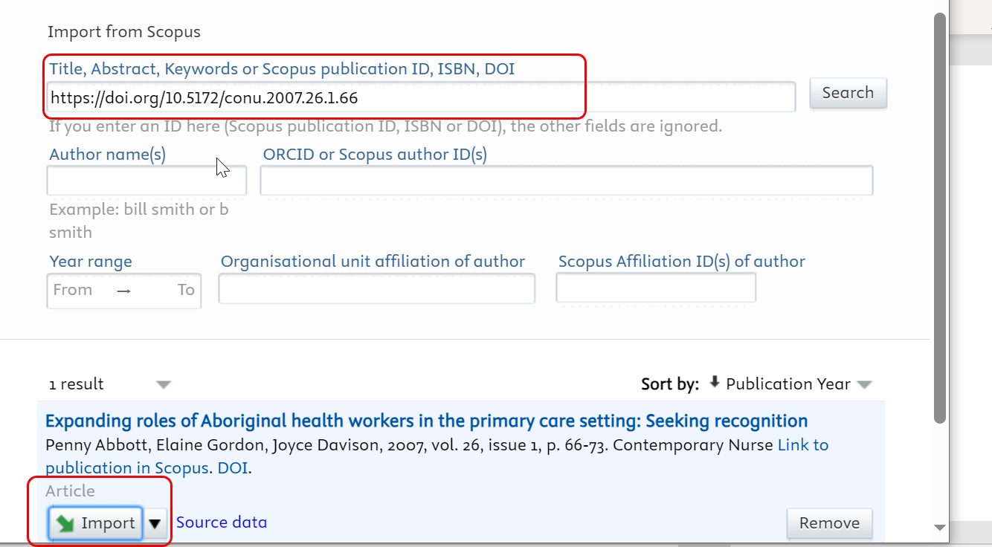This screenshot has height=547, width=992.
Task: Select the ORCID or Scopus author ID field
Action: click(566, 181)
